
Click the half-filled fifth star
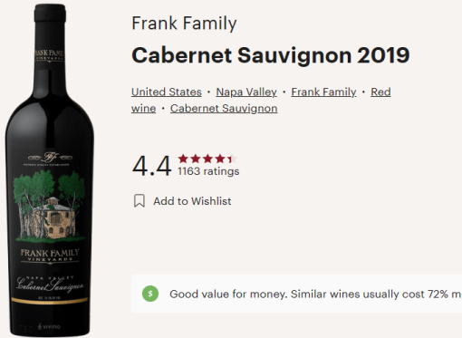click(x=232, y=159)
